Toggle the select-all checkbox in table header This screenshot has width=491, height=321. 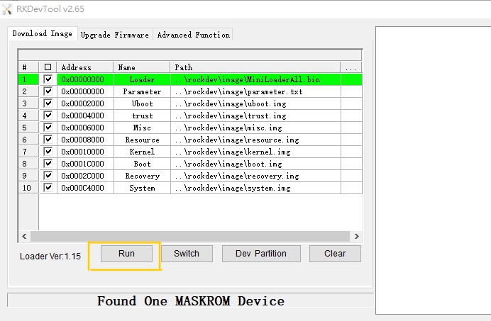click(x=48, y=67)
